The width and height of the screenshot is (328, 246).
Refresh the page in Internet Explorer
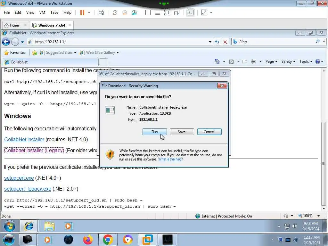coord(217,42)
